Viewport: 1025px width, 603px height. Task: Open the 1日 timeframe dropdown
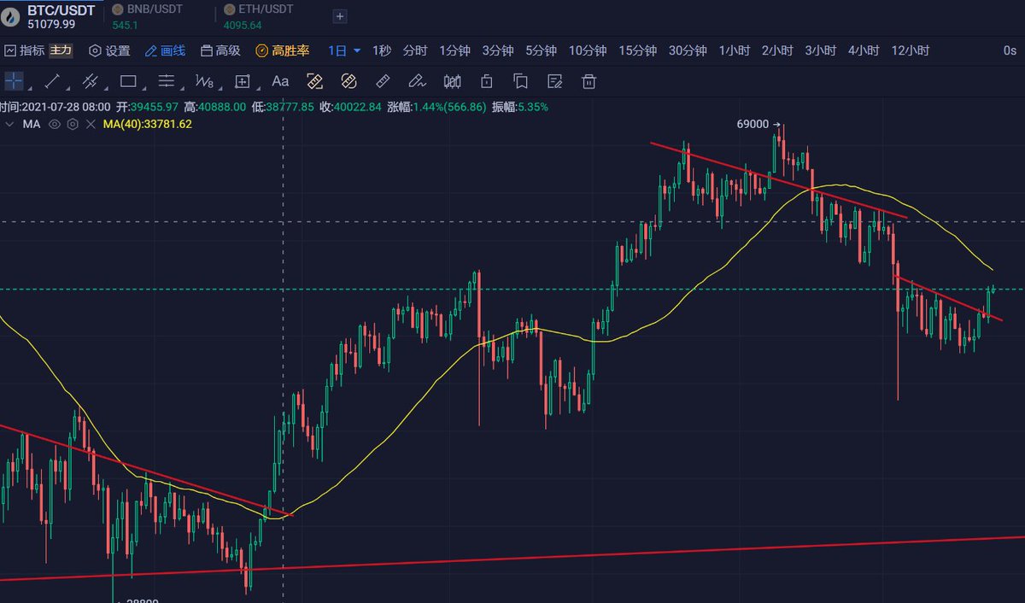(x=345, y=50)
